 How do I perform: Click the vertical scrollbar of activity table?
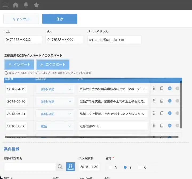[x=181, y=104]
